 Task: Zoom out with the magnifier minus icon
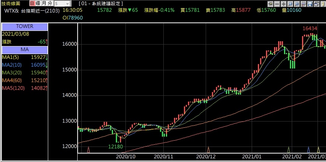pyautogui.click(x=290, y=4)
